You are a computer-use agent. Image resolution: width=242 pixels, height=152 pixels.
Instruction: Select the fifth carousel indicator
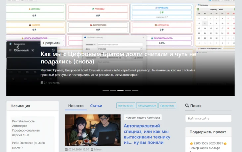click(x=135, y=90)
